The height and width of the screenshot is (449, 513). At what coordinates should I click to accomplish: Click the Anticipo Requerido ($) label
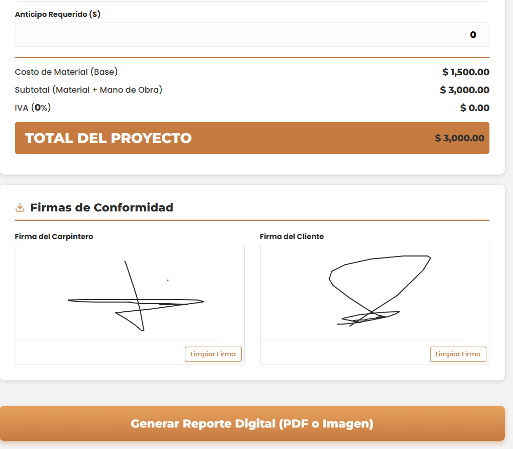click(x=57, y=14)
